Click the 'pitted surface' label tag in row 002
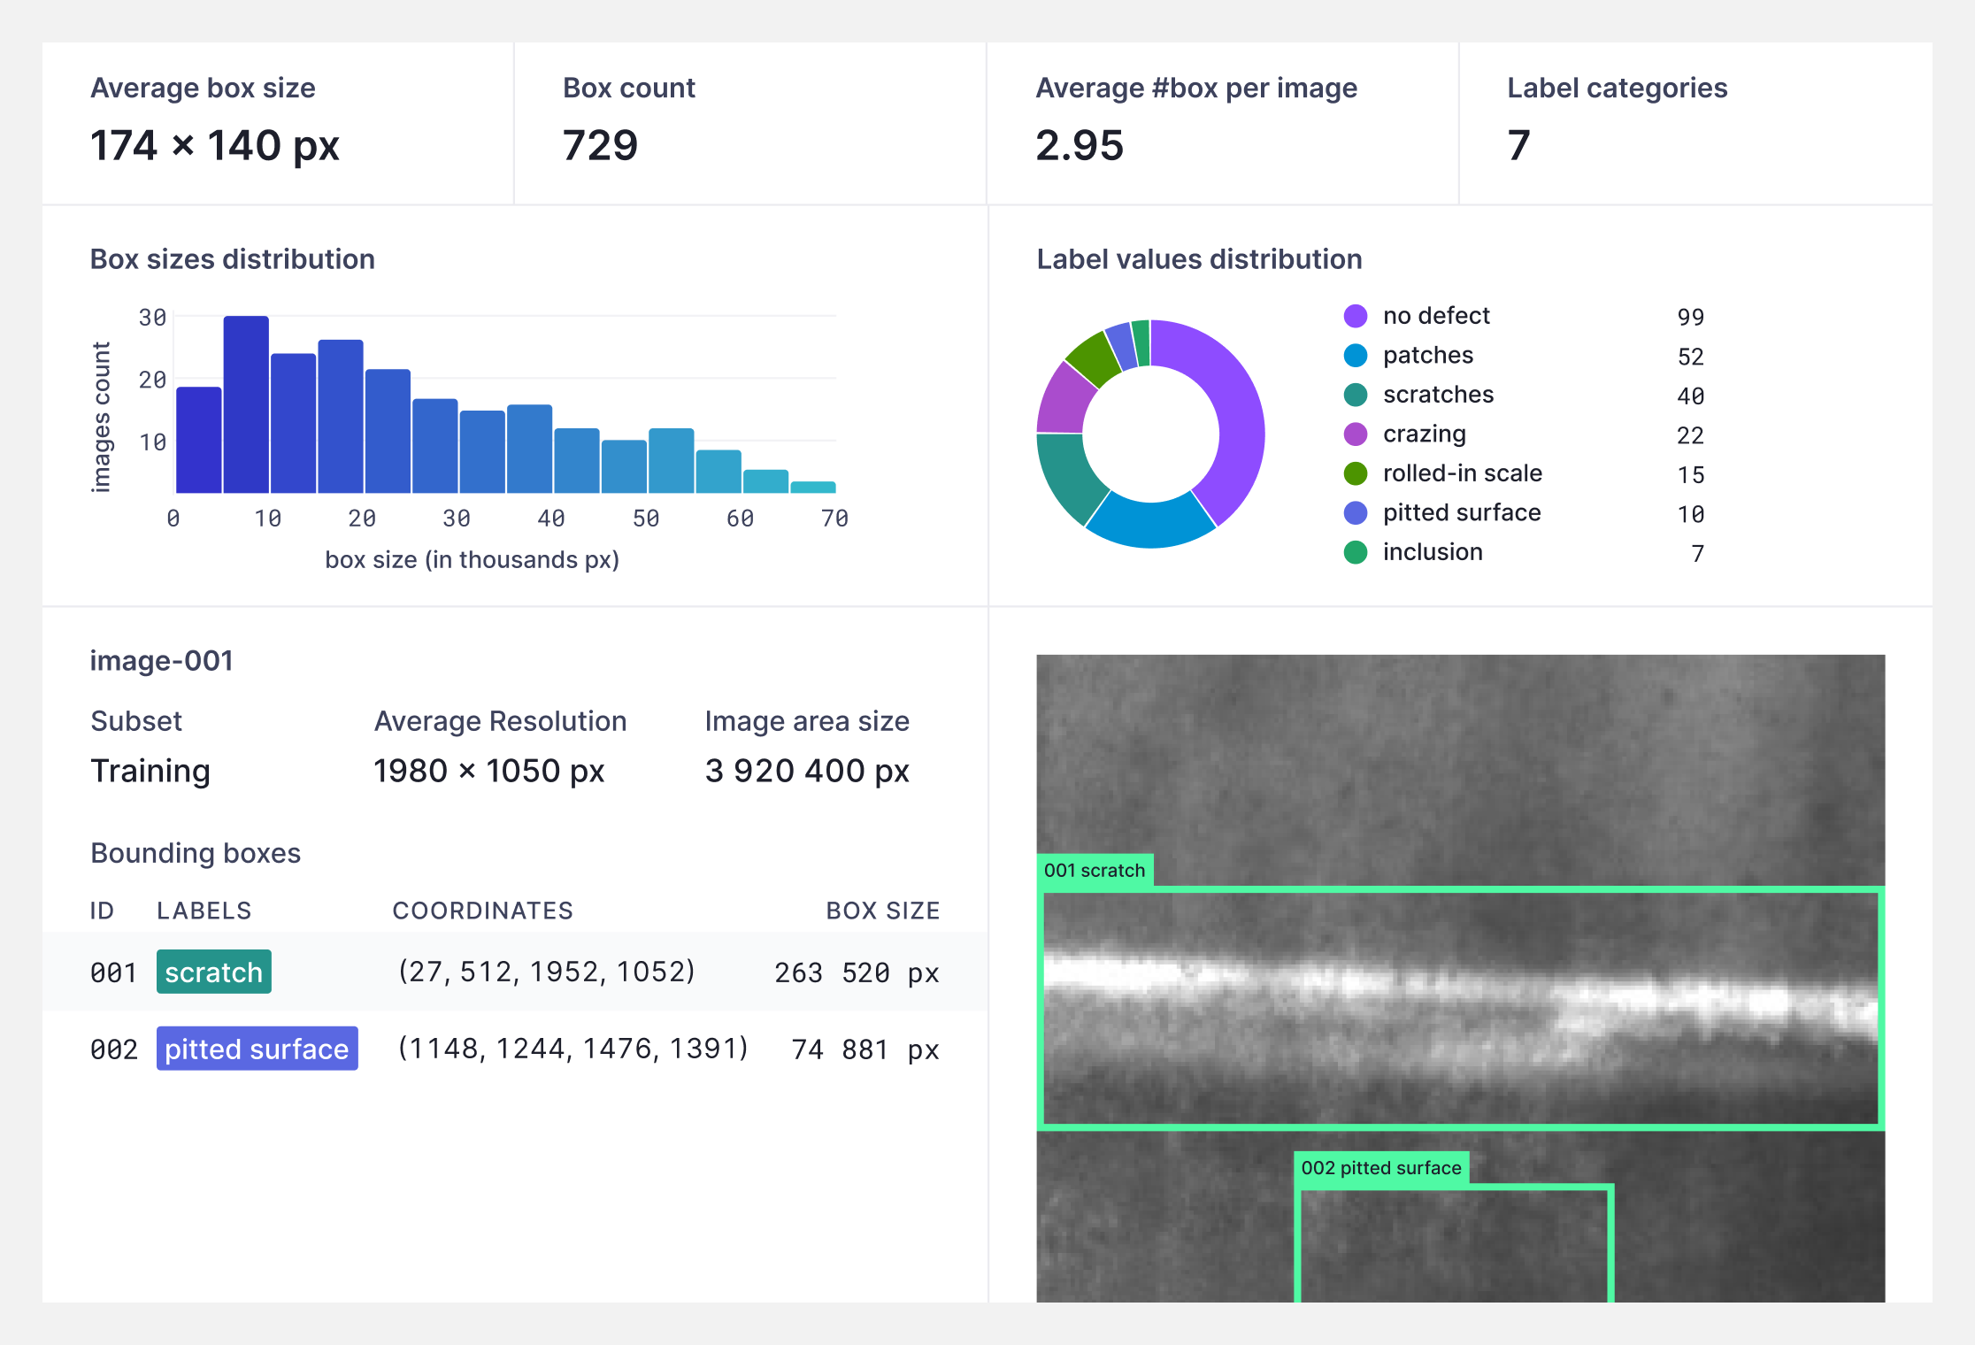1975x1345 pixels. [257, 1049]
